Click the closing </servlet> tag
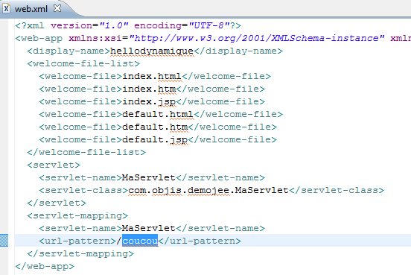Screen dimensions: 411x275 (x=57, y=203)
